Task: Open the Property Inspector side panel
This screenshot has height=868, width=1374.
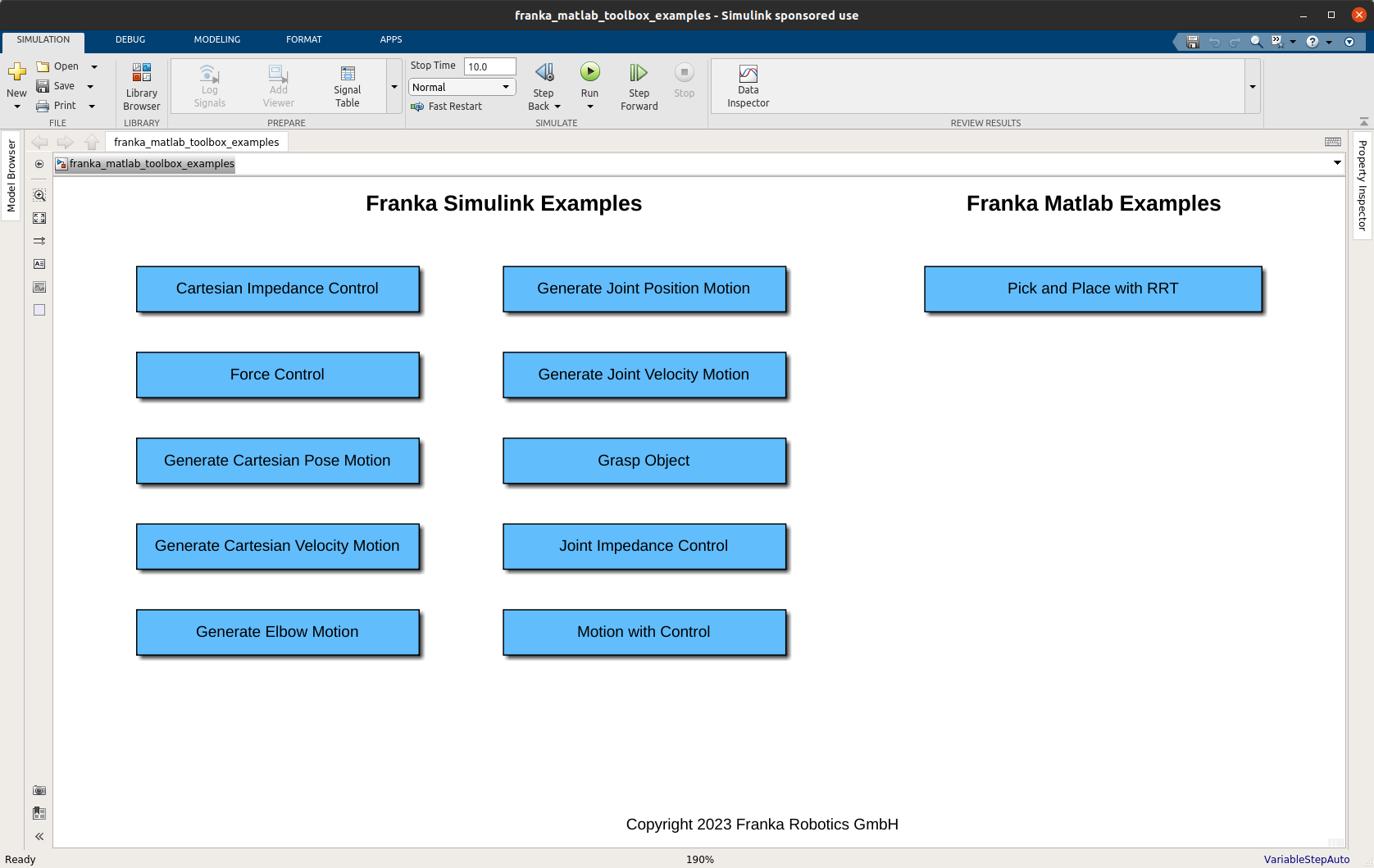Action: pos(1363,185)
